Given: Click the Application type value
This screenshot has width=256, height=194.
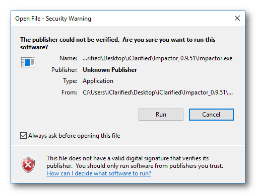Looking at the screenshot, I should [98, 81].
